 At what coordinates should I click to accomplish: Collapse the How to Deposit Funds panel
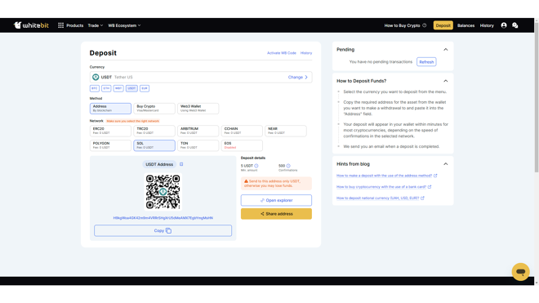(446, 81)
